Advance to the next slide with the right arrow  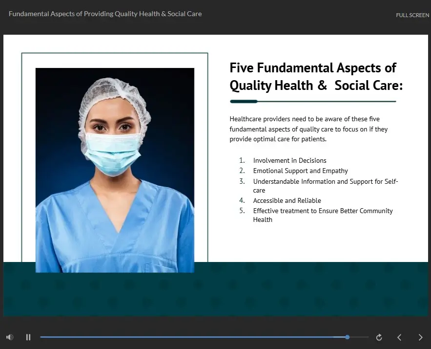coord(420,337)
